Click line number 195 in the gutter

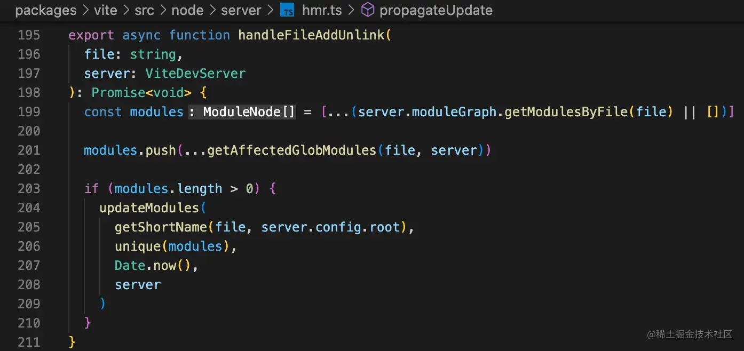pyautogui.click(x=29, y=35)
